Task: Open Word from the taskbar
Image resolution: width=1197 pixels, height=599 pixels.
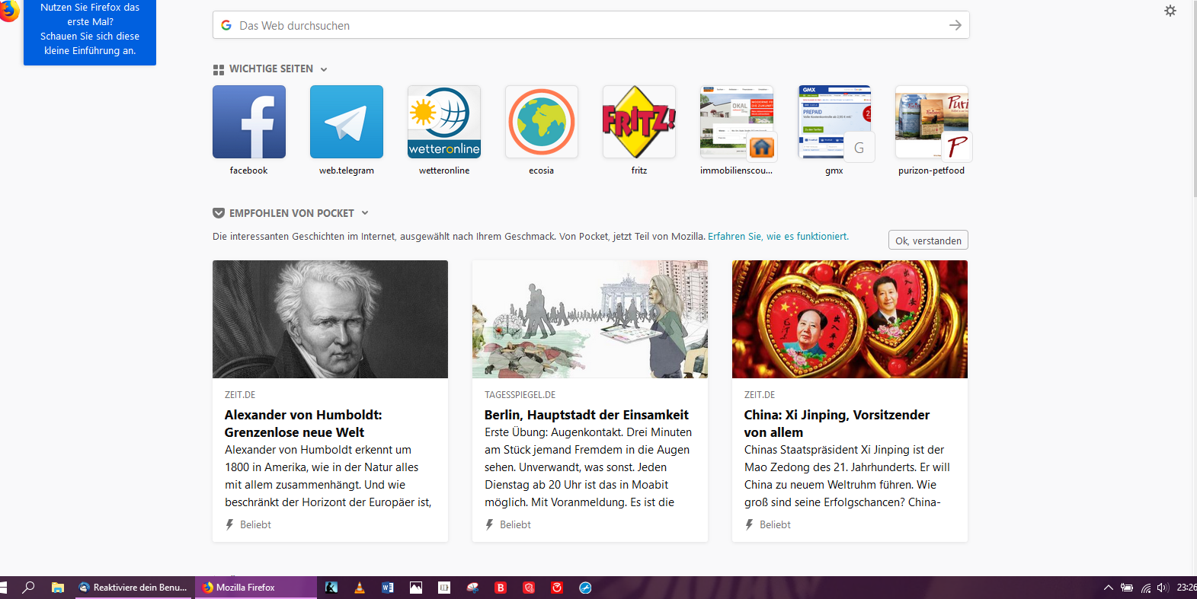Action: click(388, 588)
